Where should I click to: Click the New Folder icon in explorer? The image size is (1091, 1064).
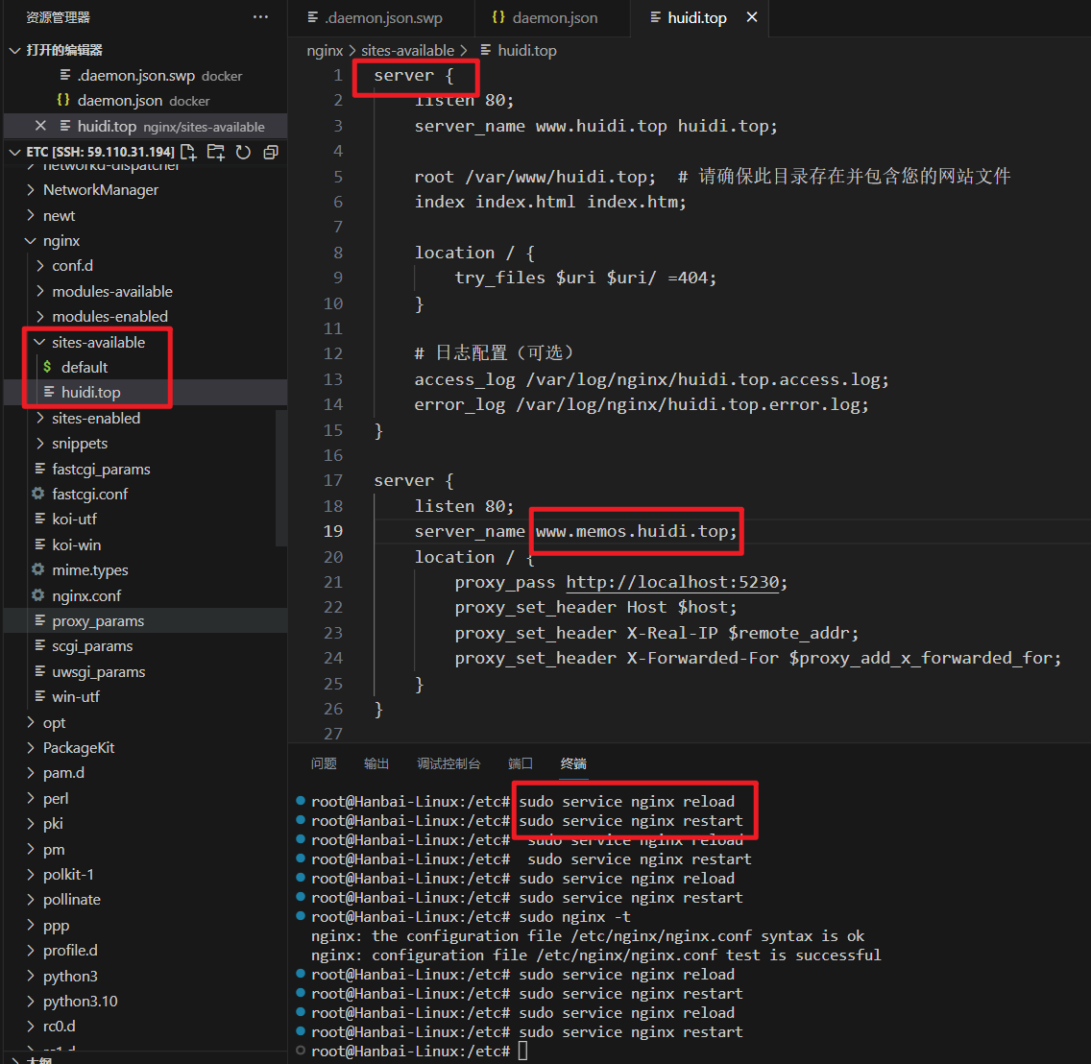pyautogui.click(x=215, y=152)
